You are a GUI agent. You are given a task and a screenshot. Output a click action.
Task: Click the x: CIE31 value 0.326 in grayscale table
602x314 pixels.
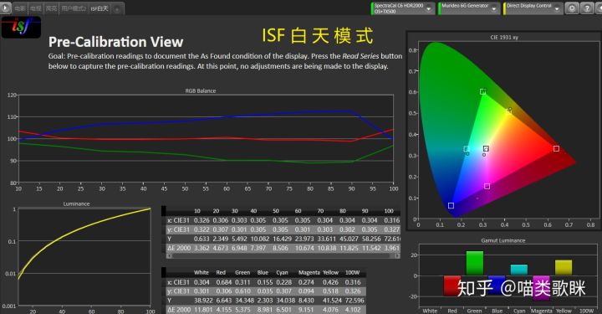point(202,220)
